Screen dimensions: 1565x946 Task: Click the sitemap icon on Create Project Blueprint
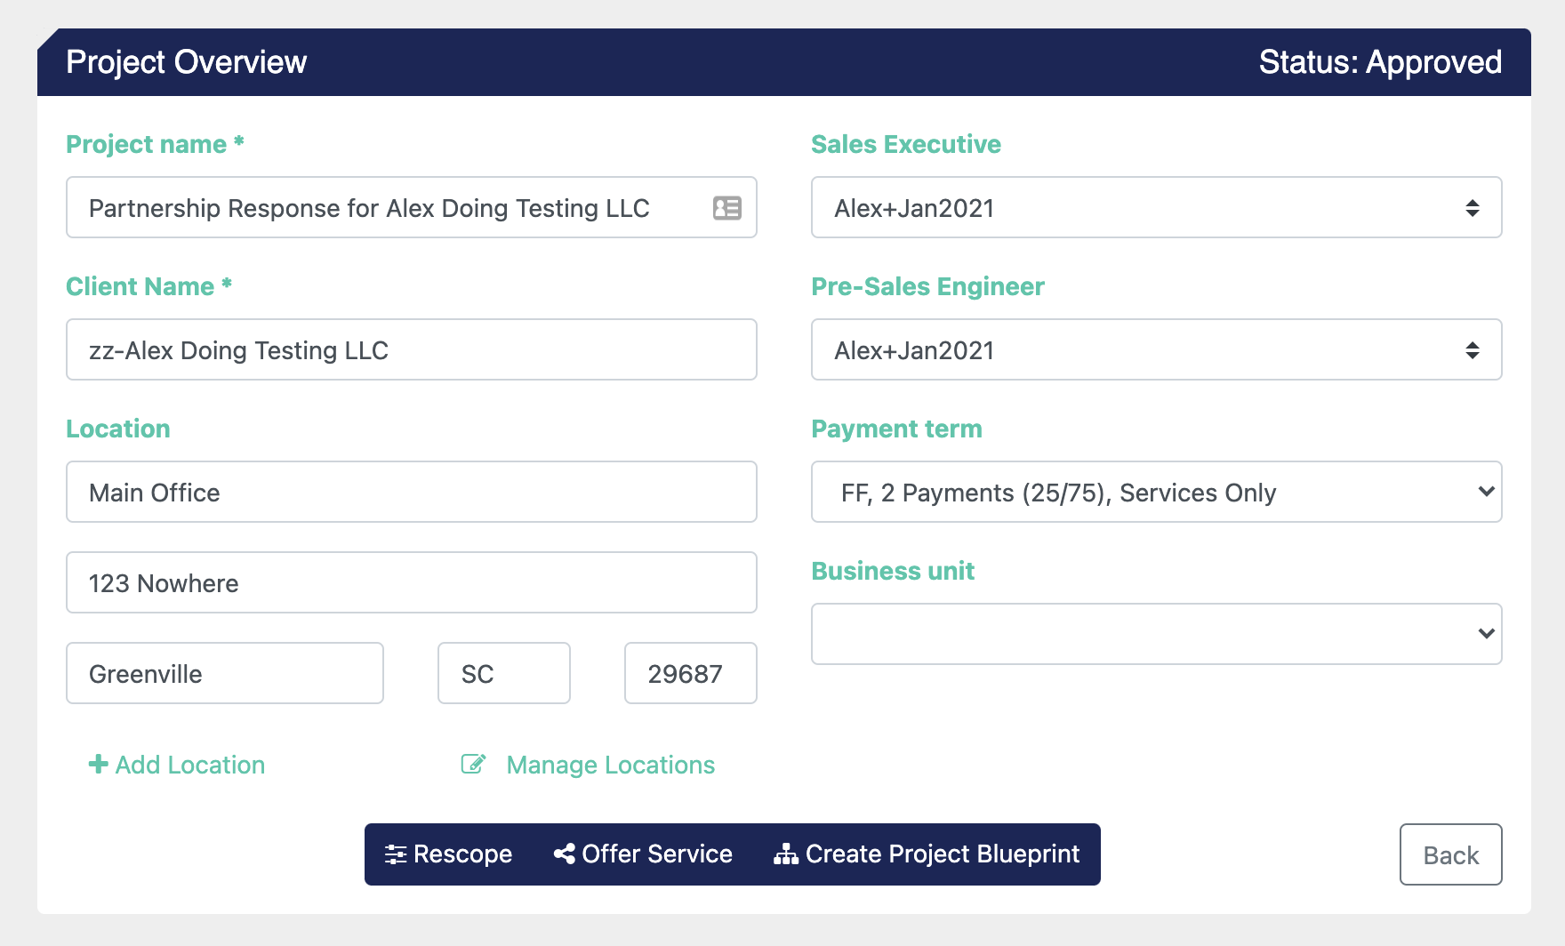[x=785, y=854]
